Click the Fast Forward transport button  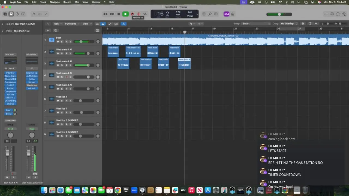(112, 14)
